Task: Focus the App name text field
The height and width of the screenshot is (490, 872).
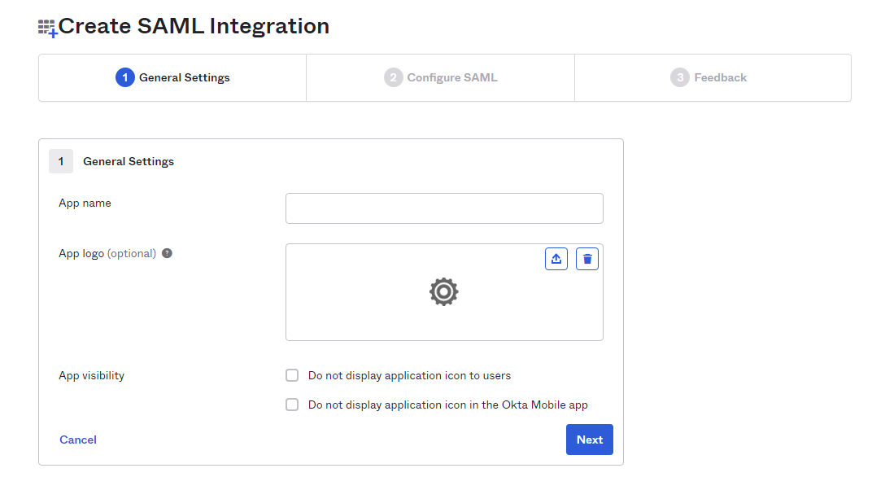Action: tap(444, 208)
